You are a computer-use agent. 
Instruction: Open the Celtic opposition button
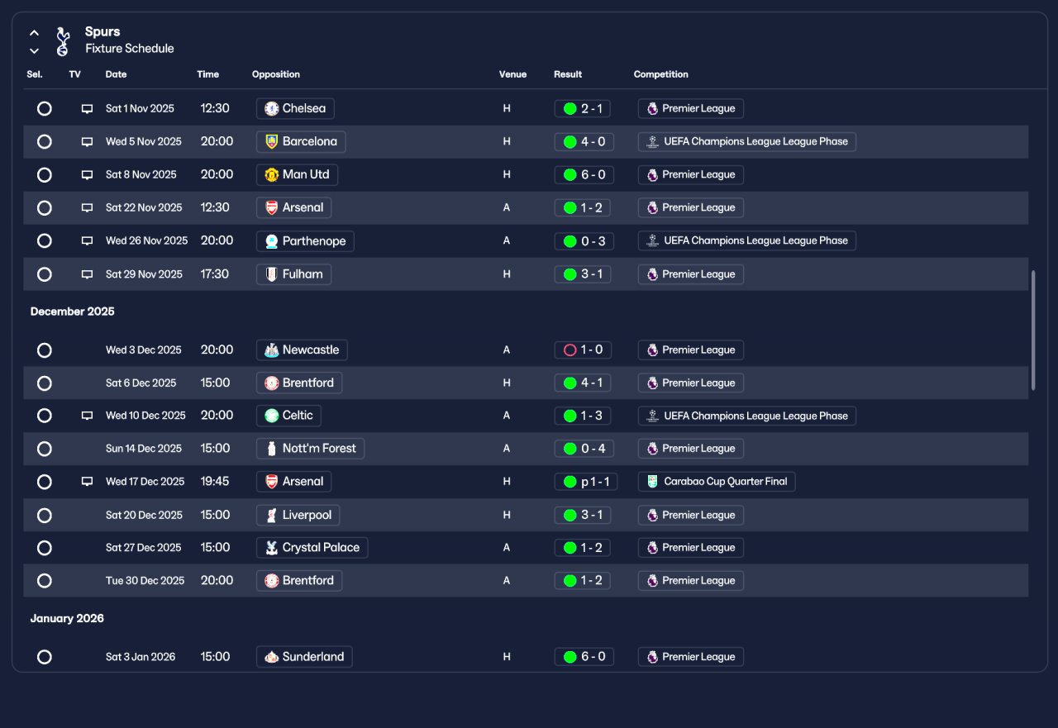(288, 415)
